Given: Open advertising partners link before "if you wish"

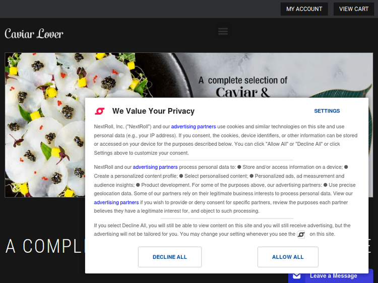Looking at the screenshot, I should pyautogui.click(x=116, y=203).
